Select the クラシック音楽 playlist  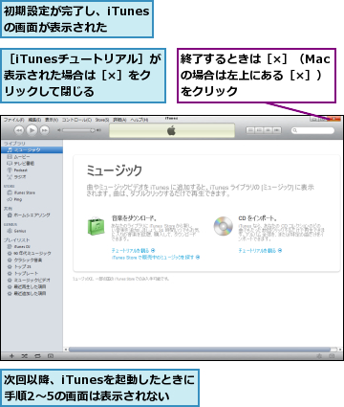click(32, 260)
